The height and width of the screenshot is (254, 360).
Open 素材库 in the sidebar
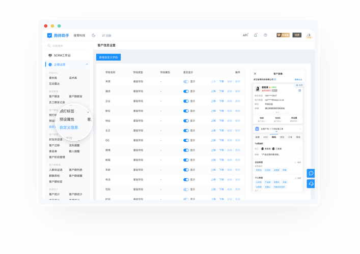click(x=53, y=78)
